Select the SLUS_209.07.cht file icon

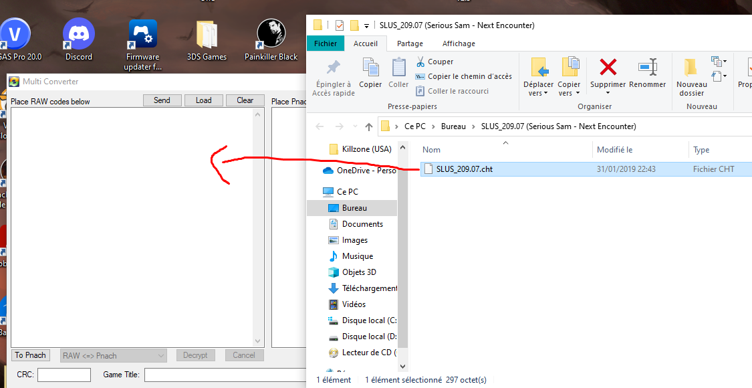click(x=428, y=169)
